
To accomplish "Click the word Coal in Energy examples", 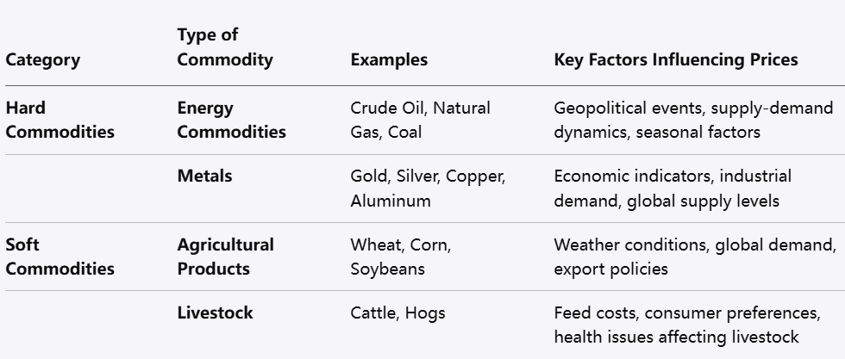I will (x=404, y=133).
